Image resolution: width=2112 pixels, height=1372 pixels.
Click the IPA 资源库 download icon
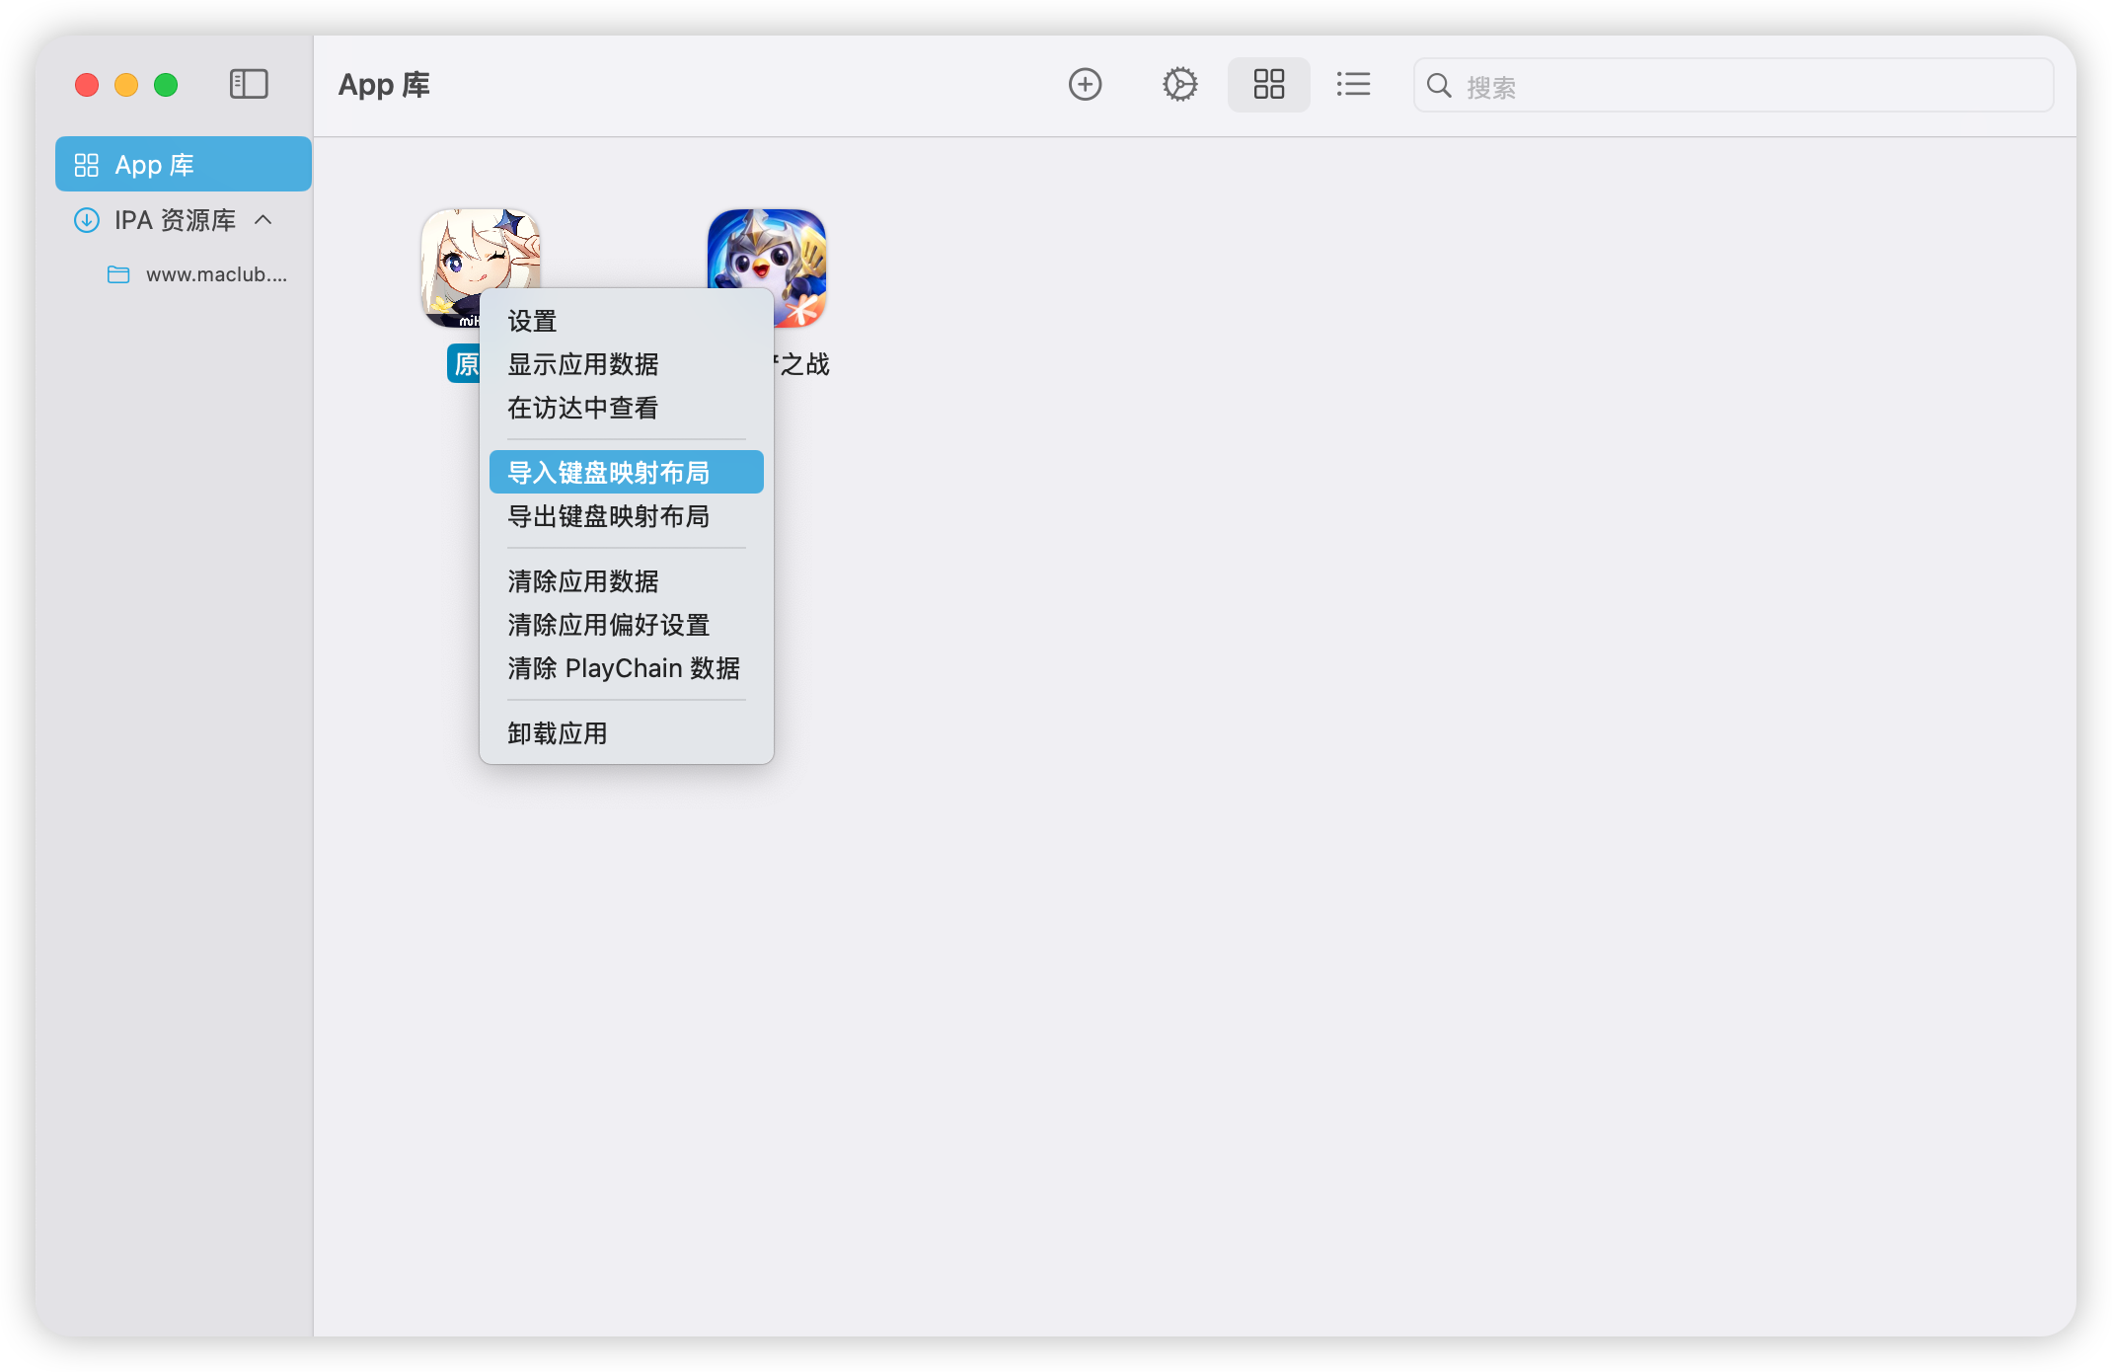click(87, 220)
